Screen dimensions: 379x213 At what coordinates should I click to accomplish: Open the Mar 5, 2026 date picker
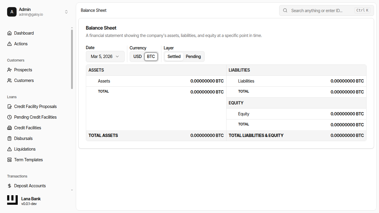pos(105,57)
